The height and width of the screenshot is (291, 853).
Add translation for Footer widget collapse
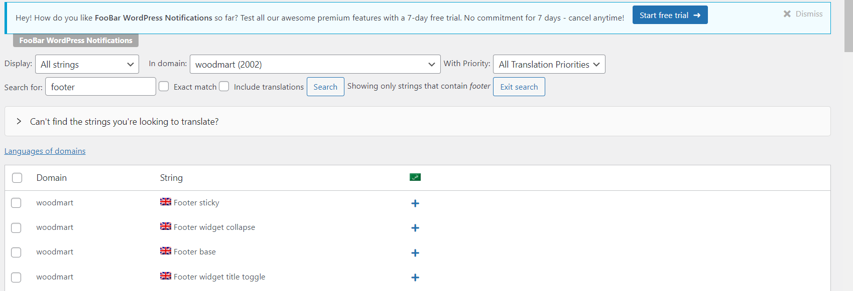click(x=415, y=228)
